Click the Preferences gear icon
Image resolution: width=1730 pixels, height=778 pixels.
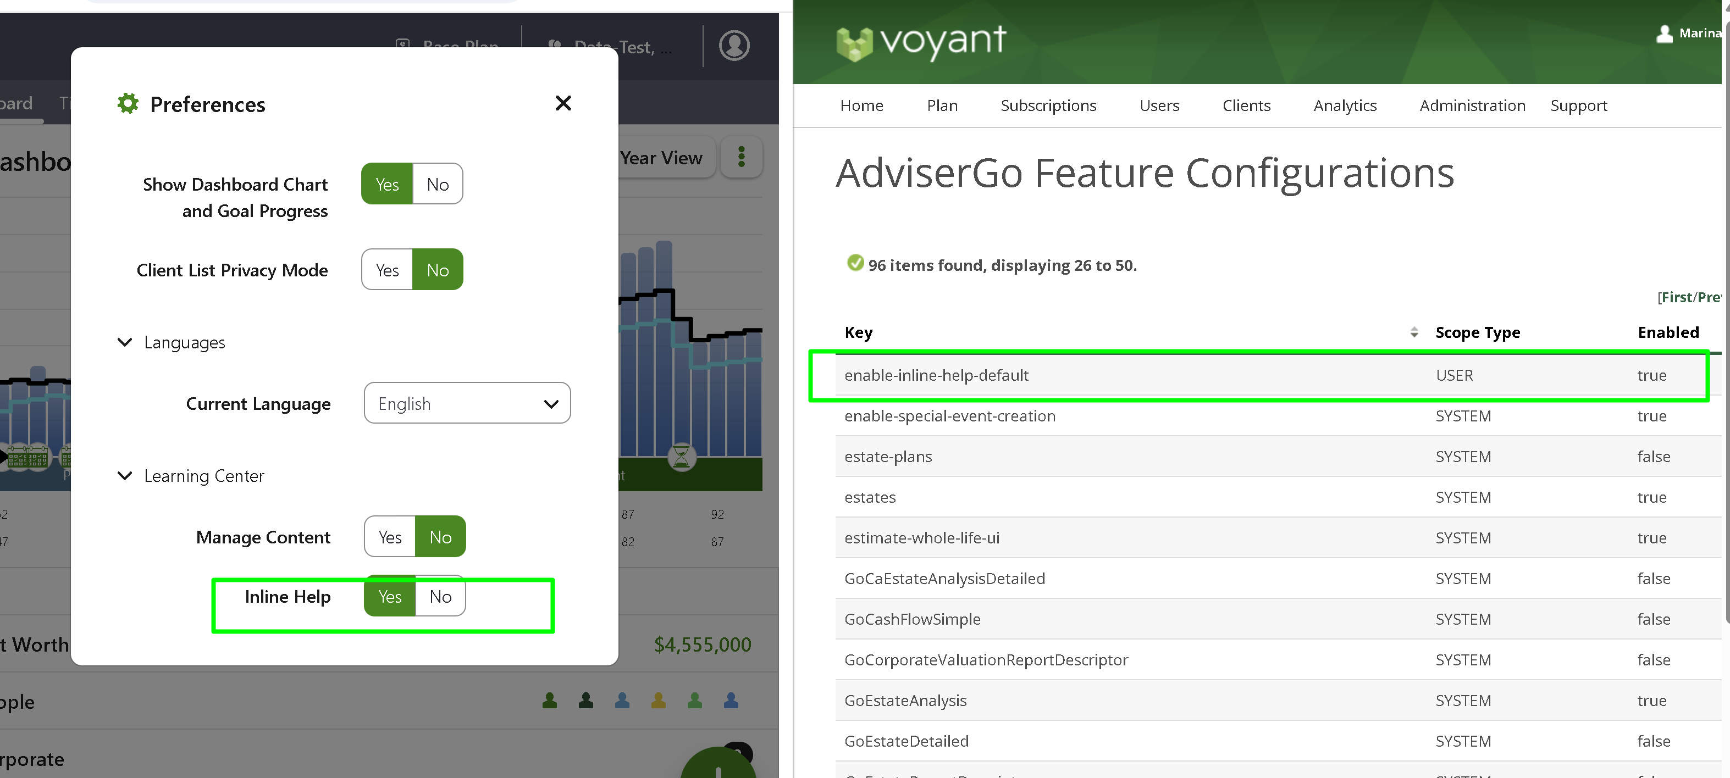pos(128,103)
